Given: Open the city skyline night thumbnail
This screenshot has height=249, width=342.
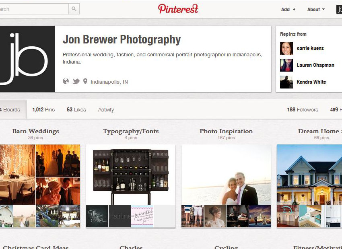Looking at the screenshot, I should click(x=260, y=216).
